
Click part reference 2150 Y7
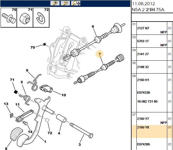click(x=143, y=119)
